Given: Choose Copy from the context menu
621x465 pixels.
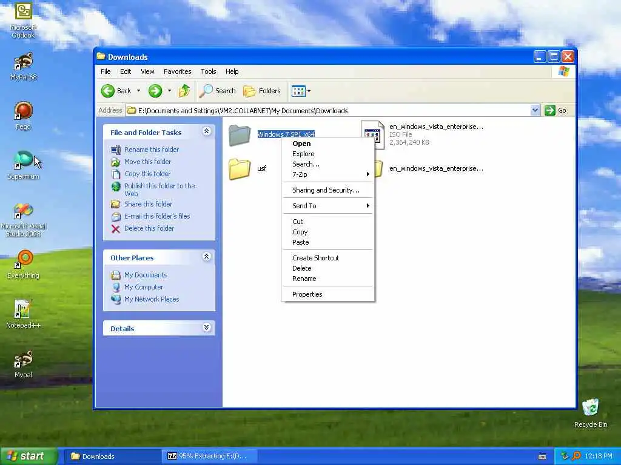Looking at the screenshot, I should click(328, 232).
